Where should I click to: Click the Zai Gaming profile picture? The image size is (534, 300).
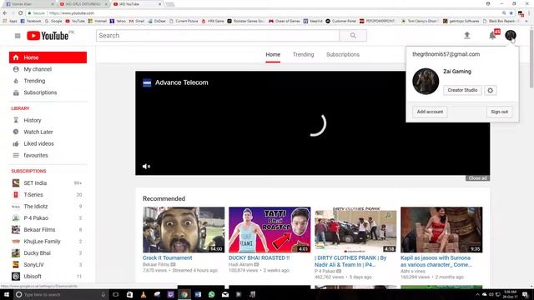(x=426, y=82)
